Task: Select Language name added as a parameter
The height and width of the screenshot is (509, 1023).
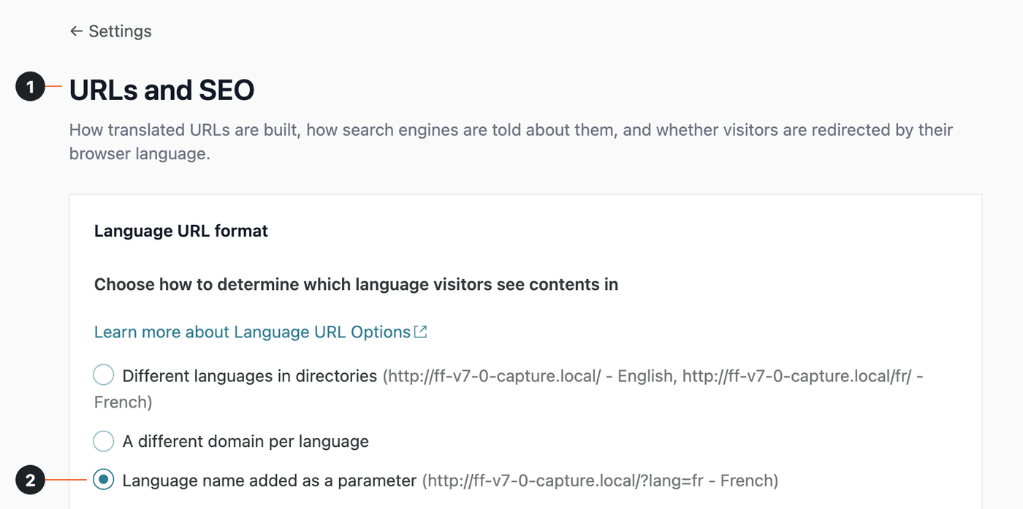Action: tap(104, 480)
